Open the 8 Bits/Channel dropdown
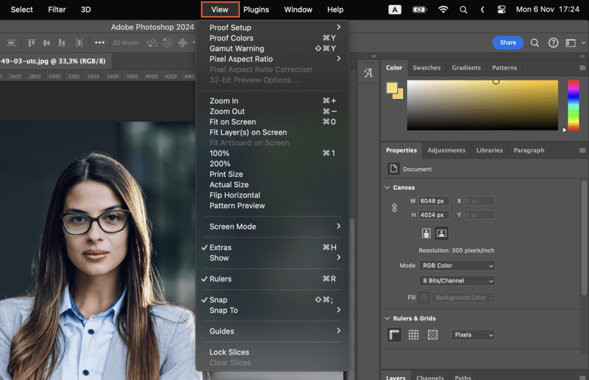Screen dimensions: 589x380 pyautogui.click(x=456, y=280)
